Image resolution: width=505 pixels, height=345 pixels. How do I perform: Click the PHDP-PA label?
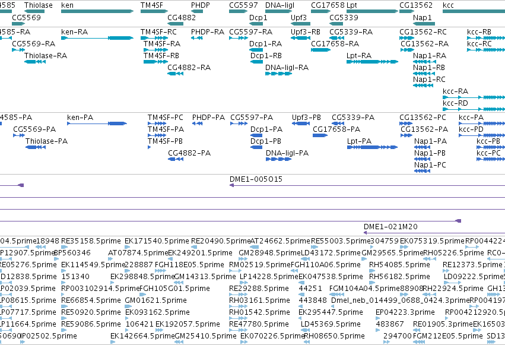[x=208, y=118]
